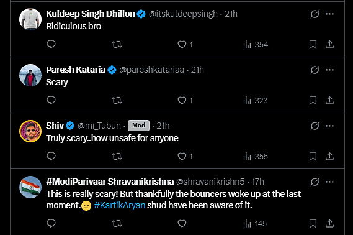Open more options menu on Shiv's tweet
The height and width of the screenshot is (235, 353).
tap(329, 126)
